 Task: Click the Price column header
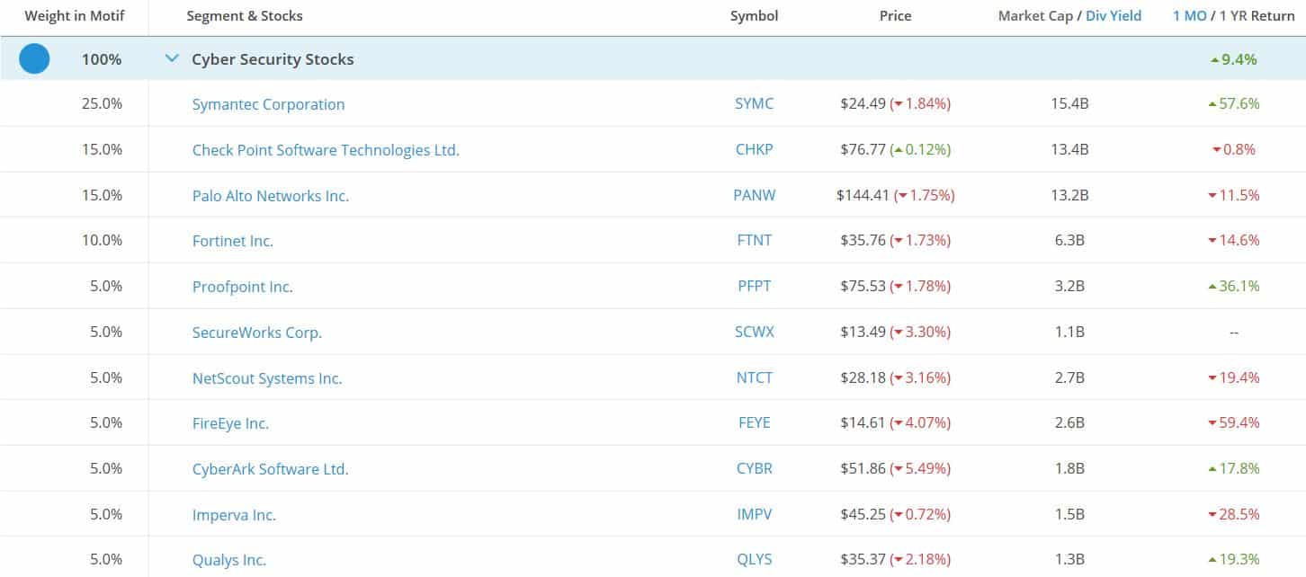point(895,16)
